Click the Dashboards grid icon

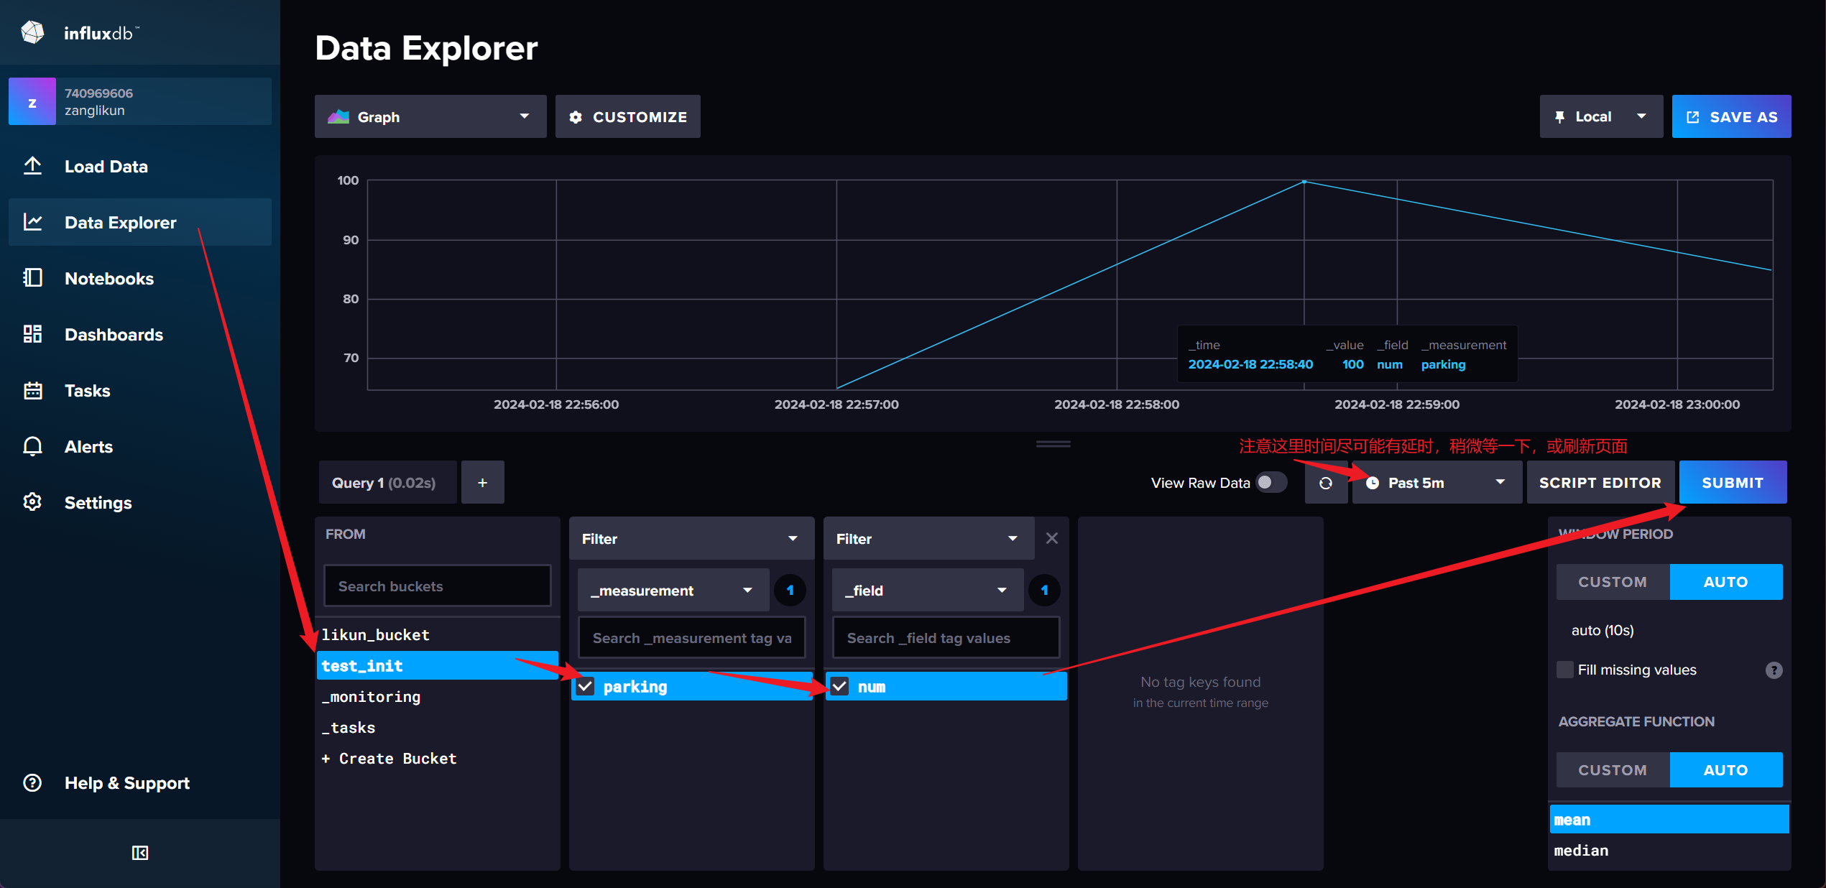pyautogui.click(x=32, y=334)
